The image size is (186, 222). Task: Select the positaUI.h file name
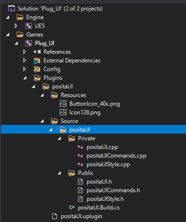(x=99, y=182)
